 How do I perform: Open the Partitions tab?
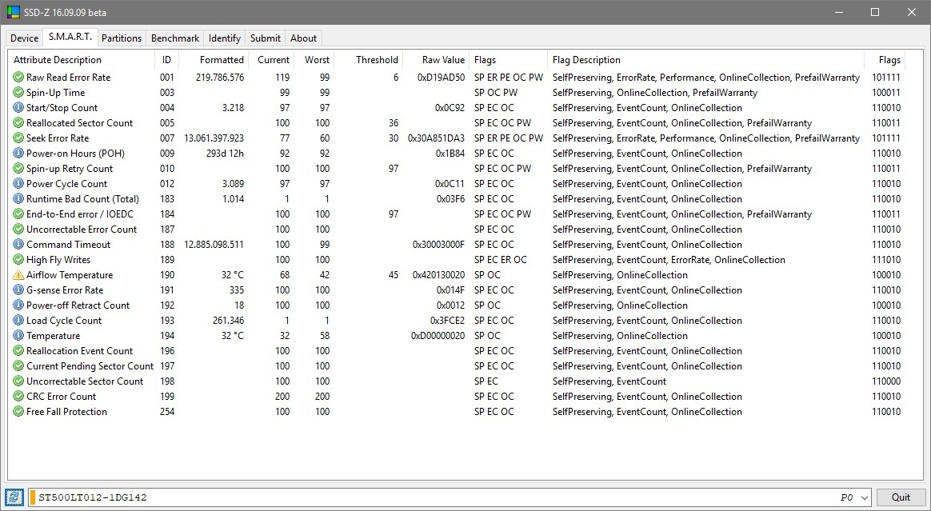pos(122,38)
